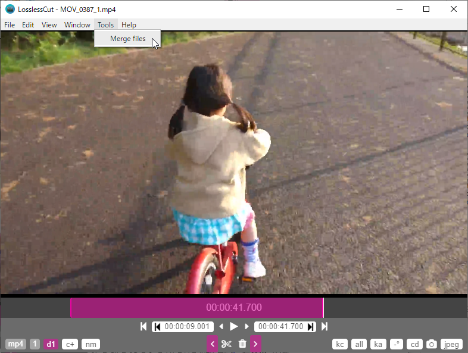Click the mp4 output format button

tap(15, 344)
